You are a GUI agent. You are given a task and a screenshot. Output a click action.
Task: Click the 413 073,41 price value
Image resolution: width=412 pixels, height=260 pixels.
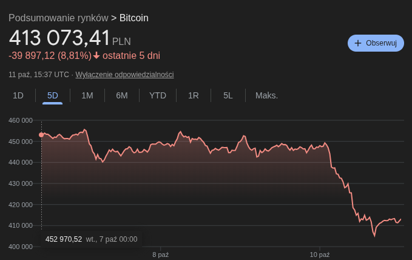(59, 38)
